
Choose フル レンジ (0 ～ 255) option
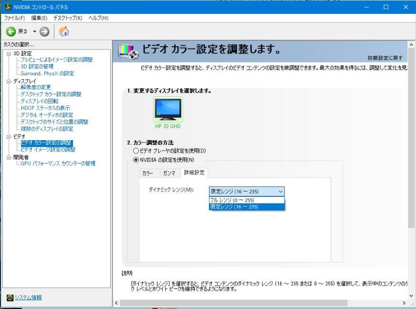(x=247, y=200)
